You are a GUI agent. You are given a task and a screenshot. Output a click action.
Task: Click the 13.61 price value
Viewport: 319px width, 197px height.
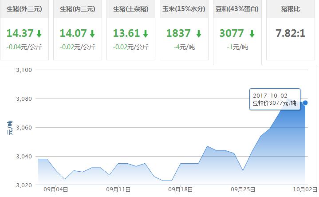(126, 33)
